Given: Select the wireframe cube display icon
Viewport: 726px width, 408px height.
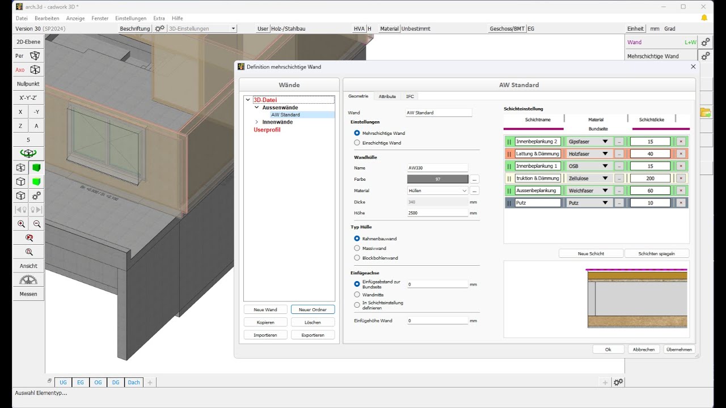Looking at the screenshot, I should (x=20, y=168).
